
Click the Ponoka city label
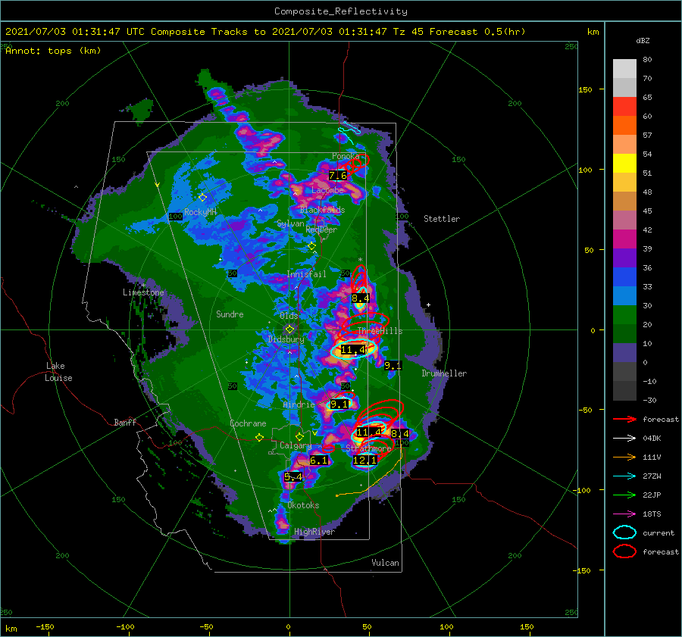click(x=346, y=156)
